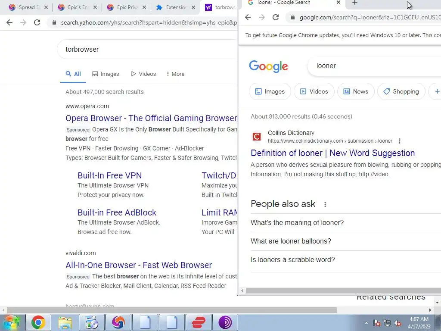Open the taskbar clock showing 4:07 AM

(x=419, y=323)
